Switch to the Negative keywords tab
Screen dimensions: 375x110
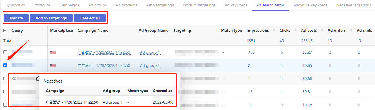(x=310, y=5)
